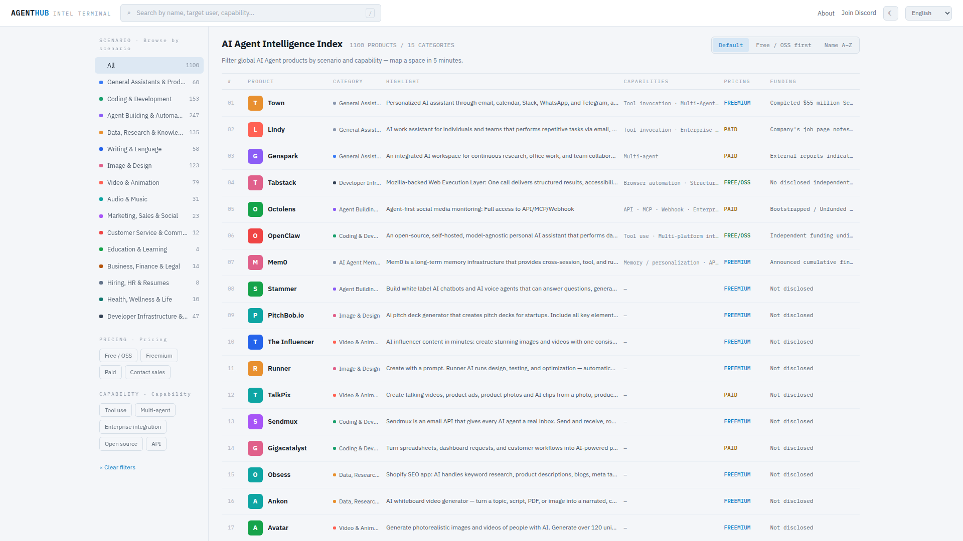Viewport: 963px width, 541px height.
Task: Focus the product search field
Action: click(x=250, y=13)
